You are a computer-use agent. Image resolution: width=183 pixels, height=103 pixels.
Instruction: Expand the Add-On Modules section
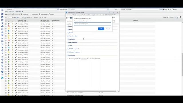click(x=68, y=42)
